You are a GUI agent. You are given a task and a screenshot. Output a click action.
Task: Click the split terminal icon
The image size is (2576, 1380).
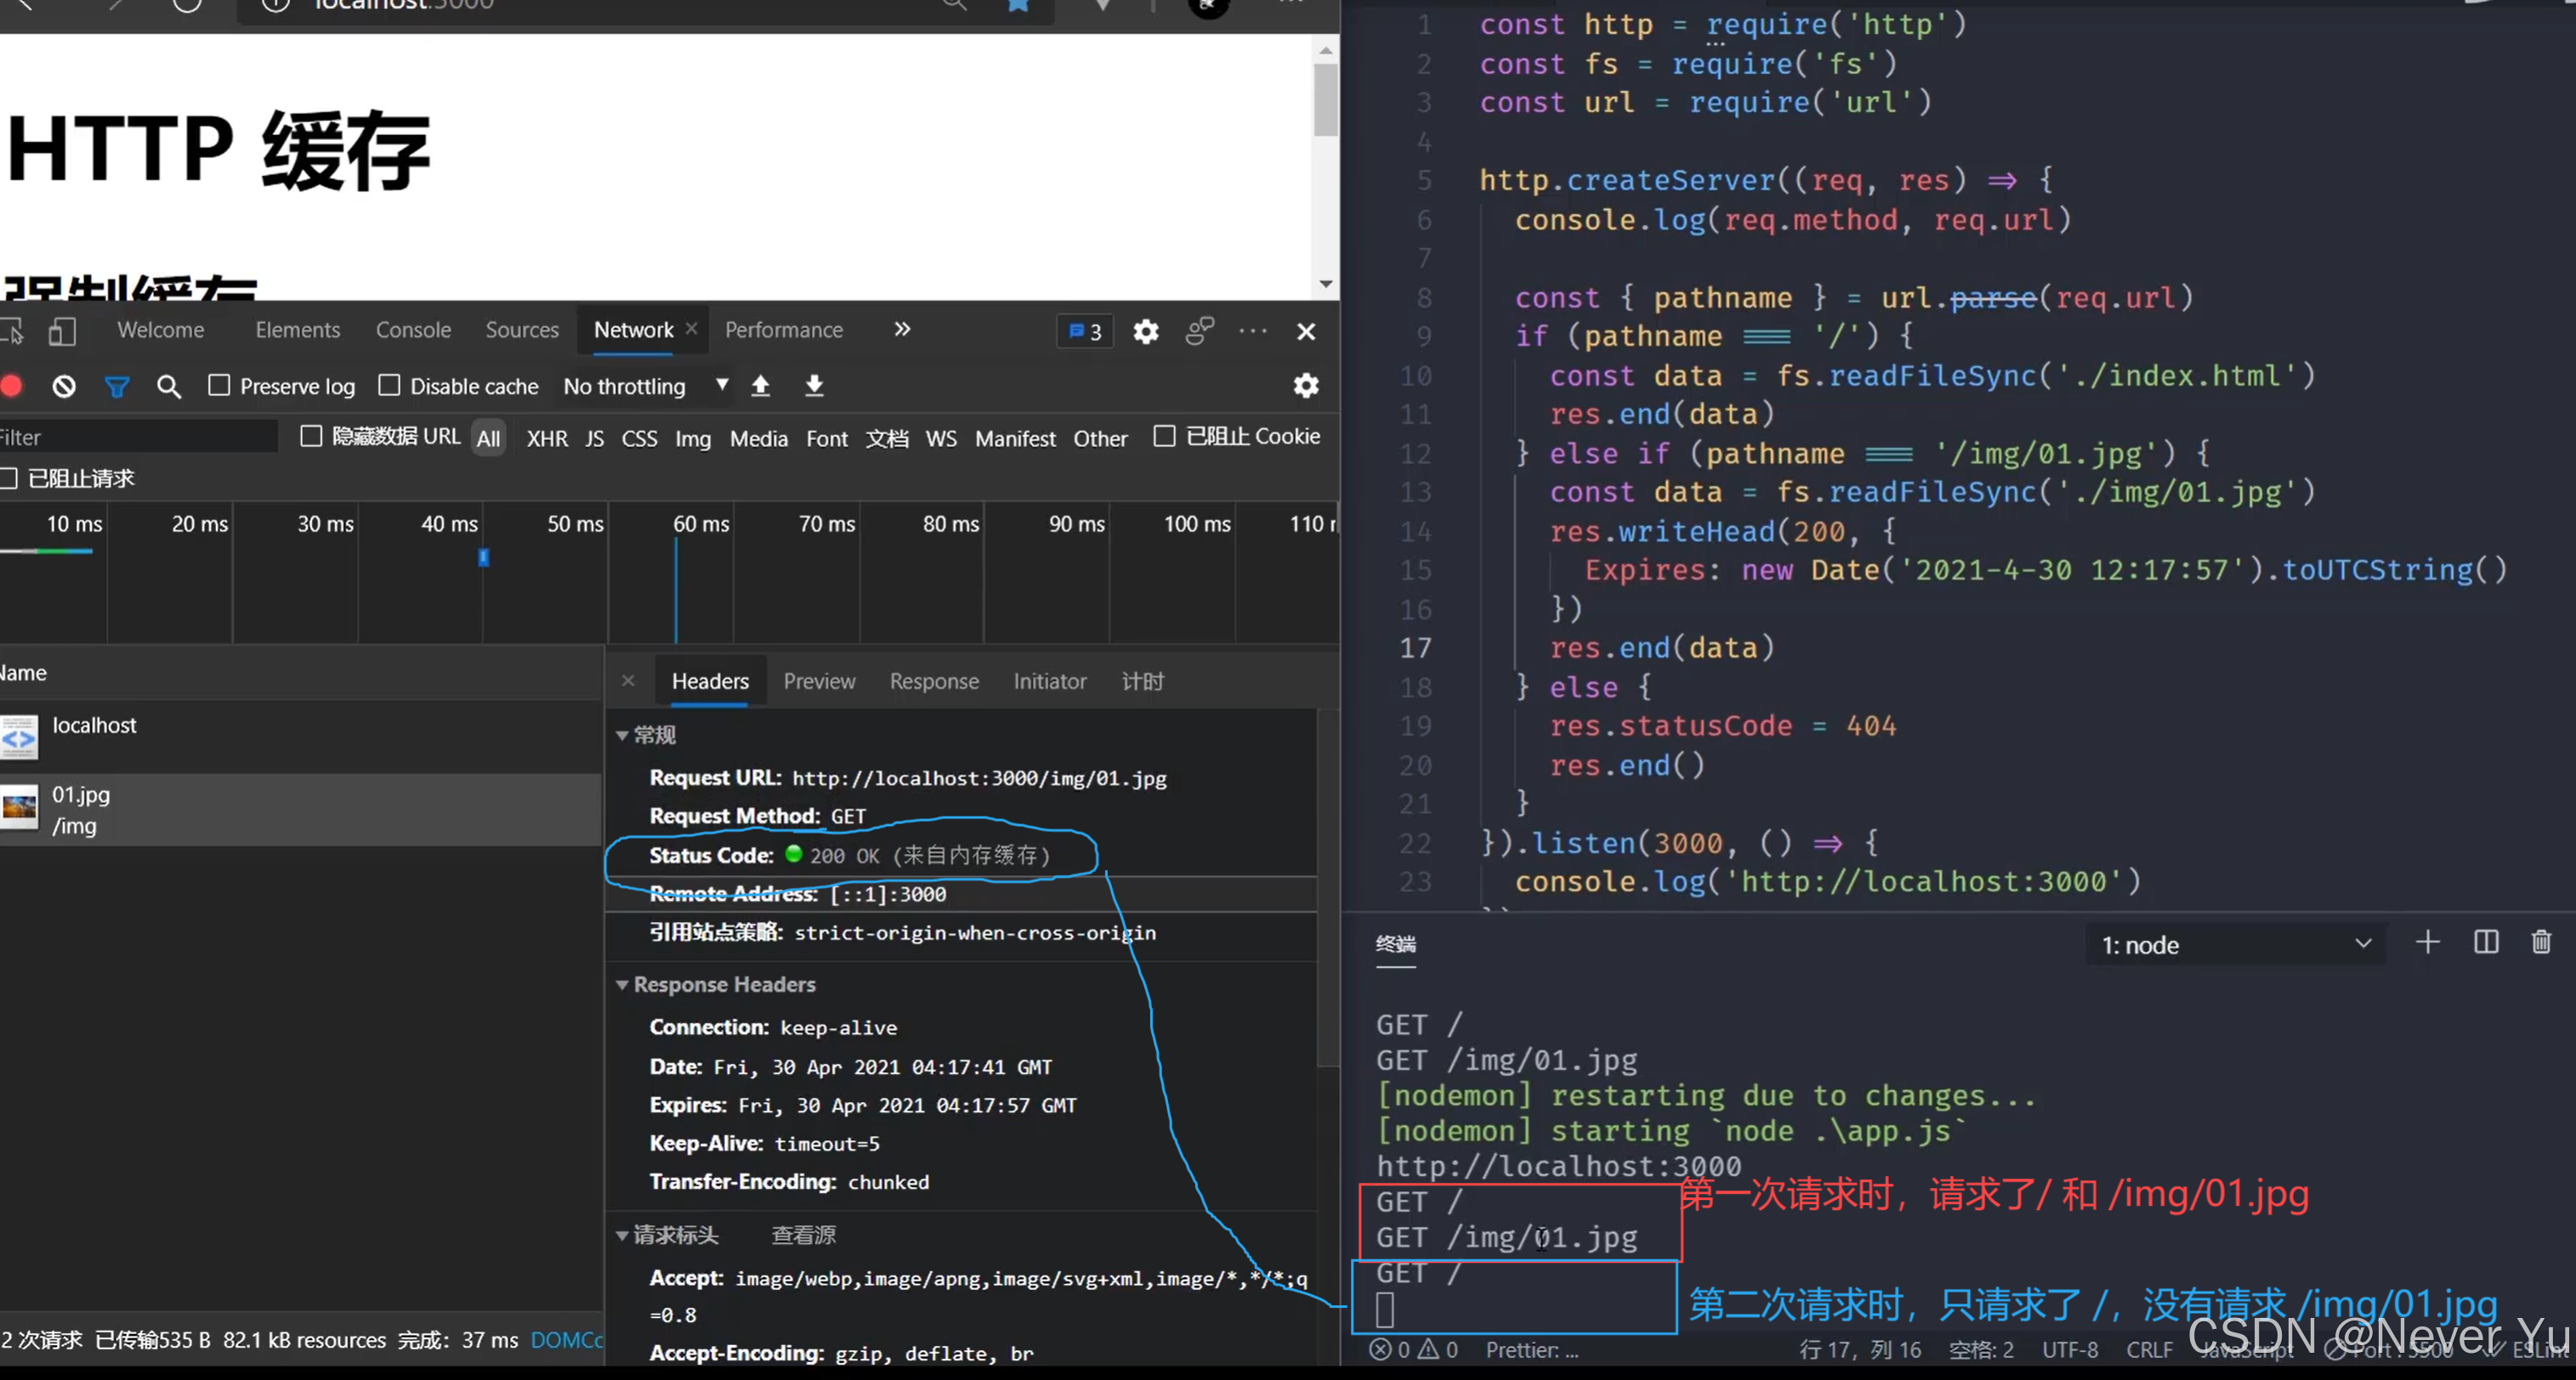[2486, 942]
